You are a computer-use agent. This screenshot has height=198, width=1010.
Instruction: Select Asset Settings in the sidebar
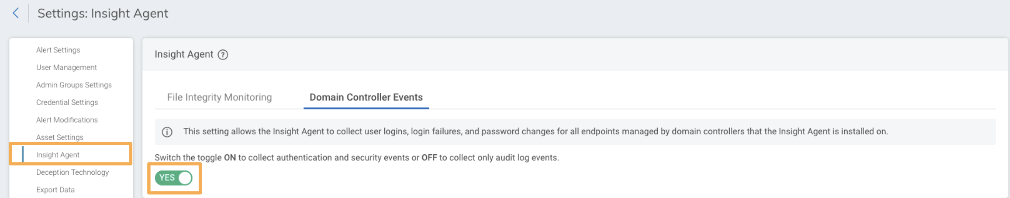coord(60,137)
